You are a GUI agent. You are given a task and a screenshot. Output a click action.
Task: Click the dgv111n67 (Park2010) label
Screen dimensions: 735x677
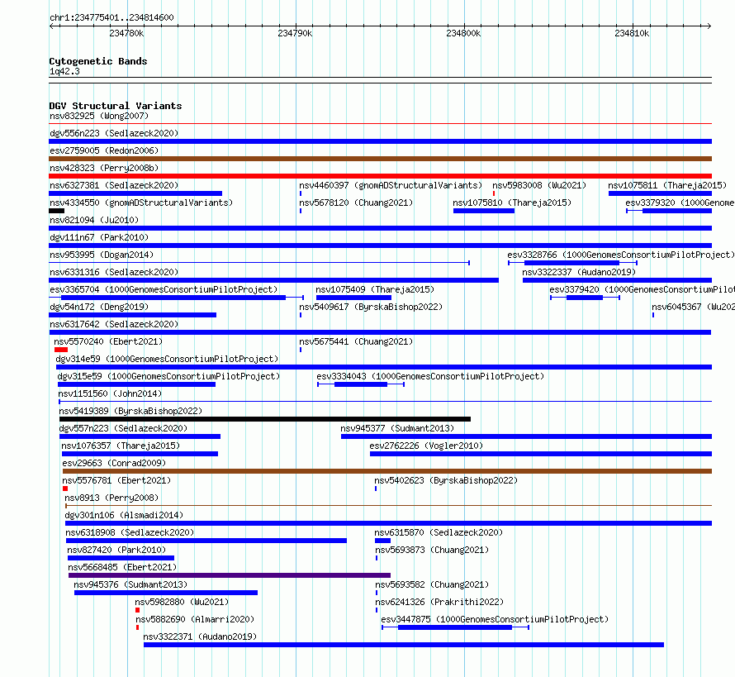click(x=99, y=237)
